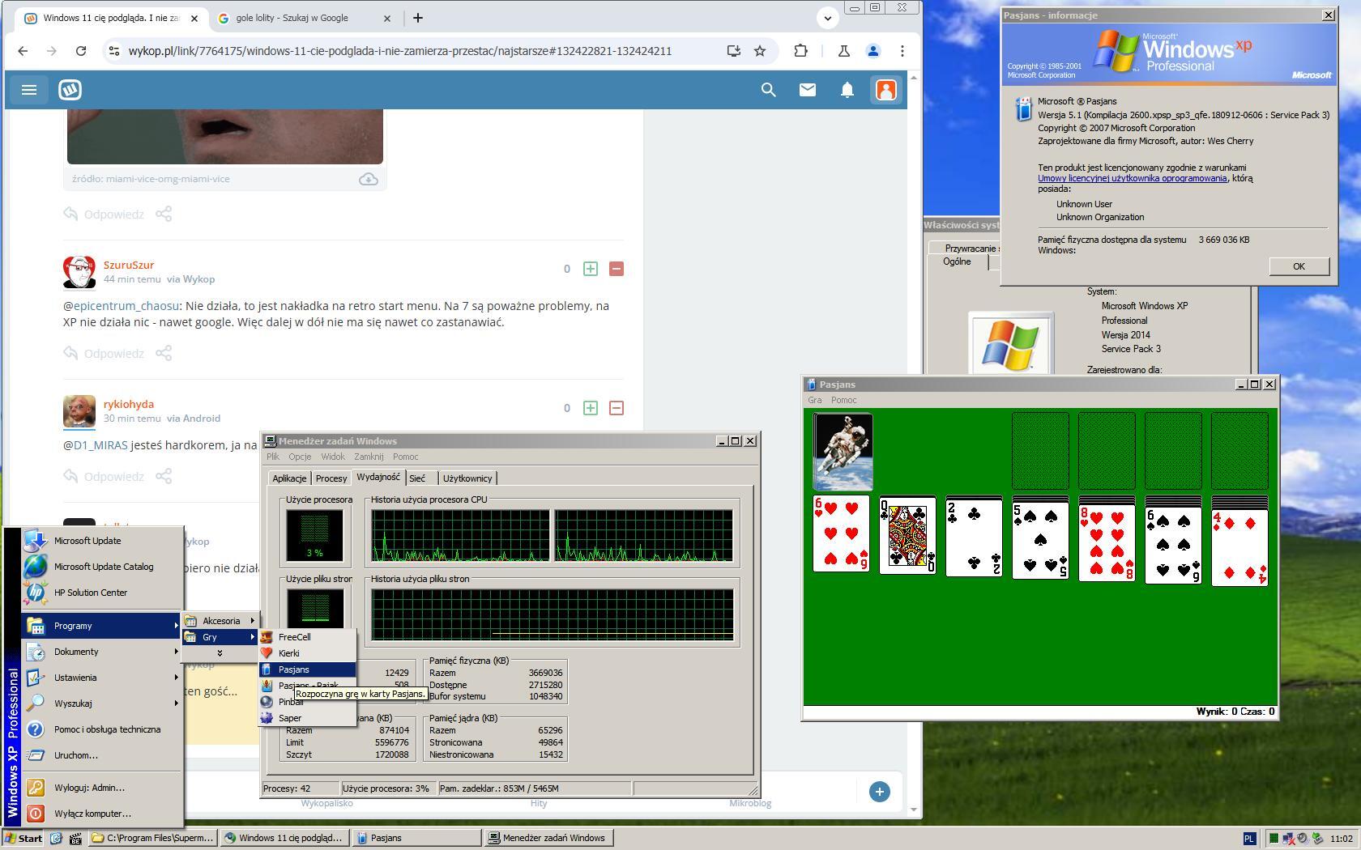Open Chrome extensions puzzle icon

[x=800, y=51]
